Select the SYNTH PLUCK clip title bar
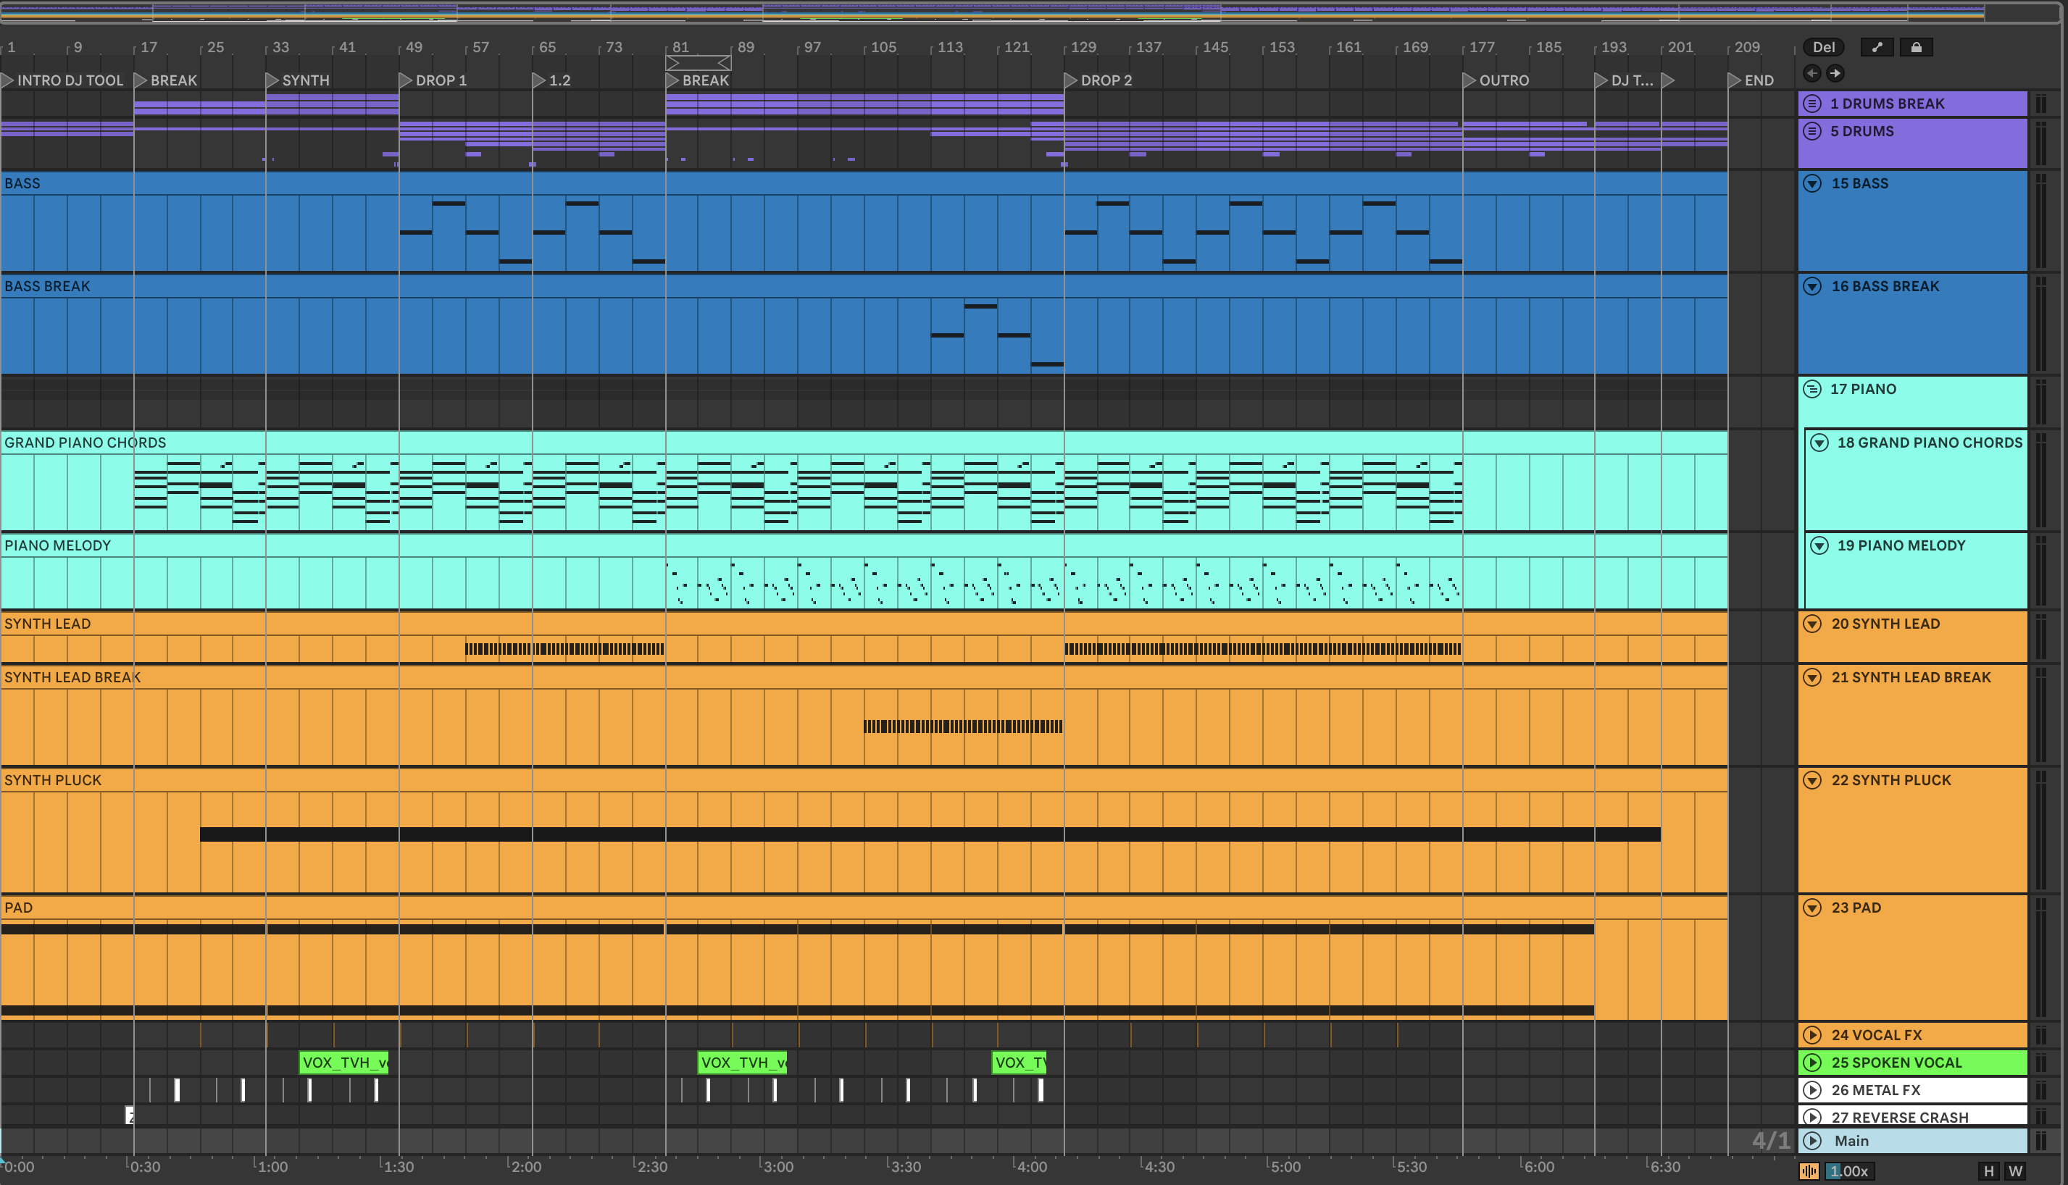This screenshot has height=1185, width=2068. click(864, 779)
